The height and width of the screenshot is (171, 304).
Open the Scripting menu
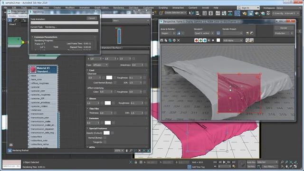(x=163, y=8)
